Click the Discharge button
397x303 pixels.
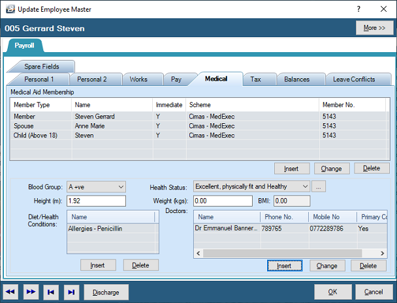pyautogui.click(x=106, y=293)
